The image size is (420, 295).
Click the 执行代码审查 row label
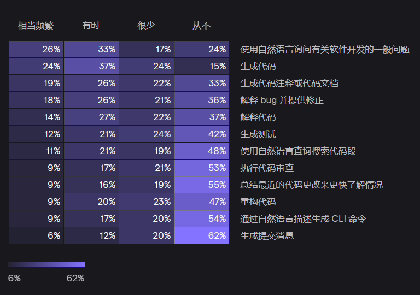[x=267, y=168]
